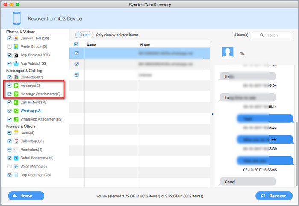Click the iOS device phone icon
Screen dimensions: 299x206
[17, 18]
